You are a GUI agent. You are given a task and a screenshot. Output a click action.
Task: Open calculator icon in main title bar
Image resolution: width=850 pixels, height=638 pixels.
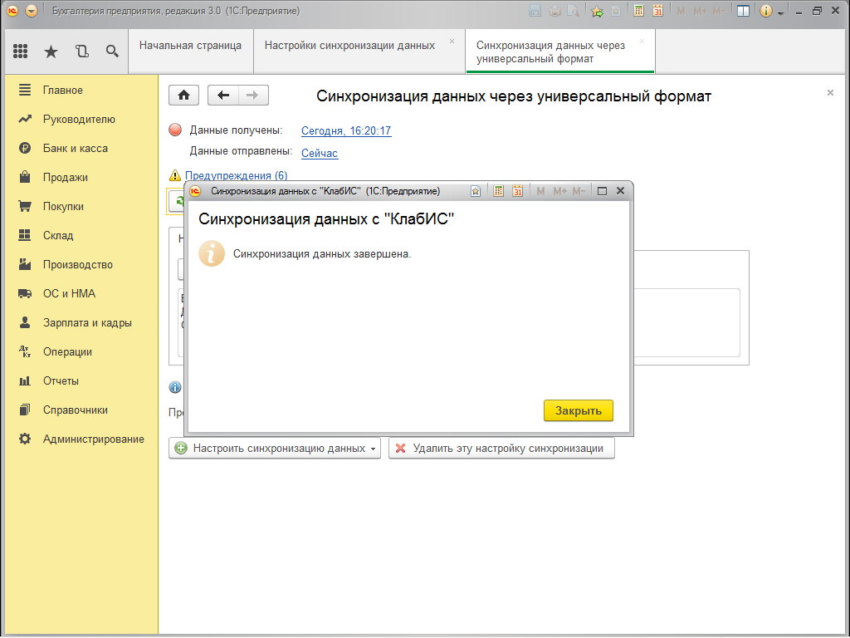coord(638,10)
